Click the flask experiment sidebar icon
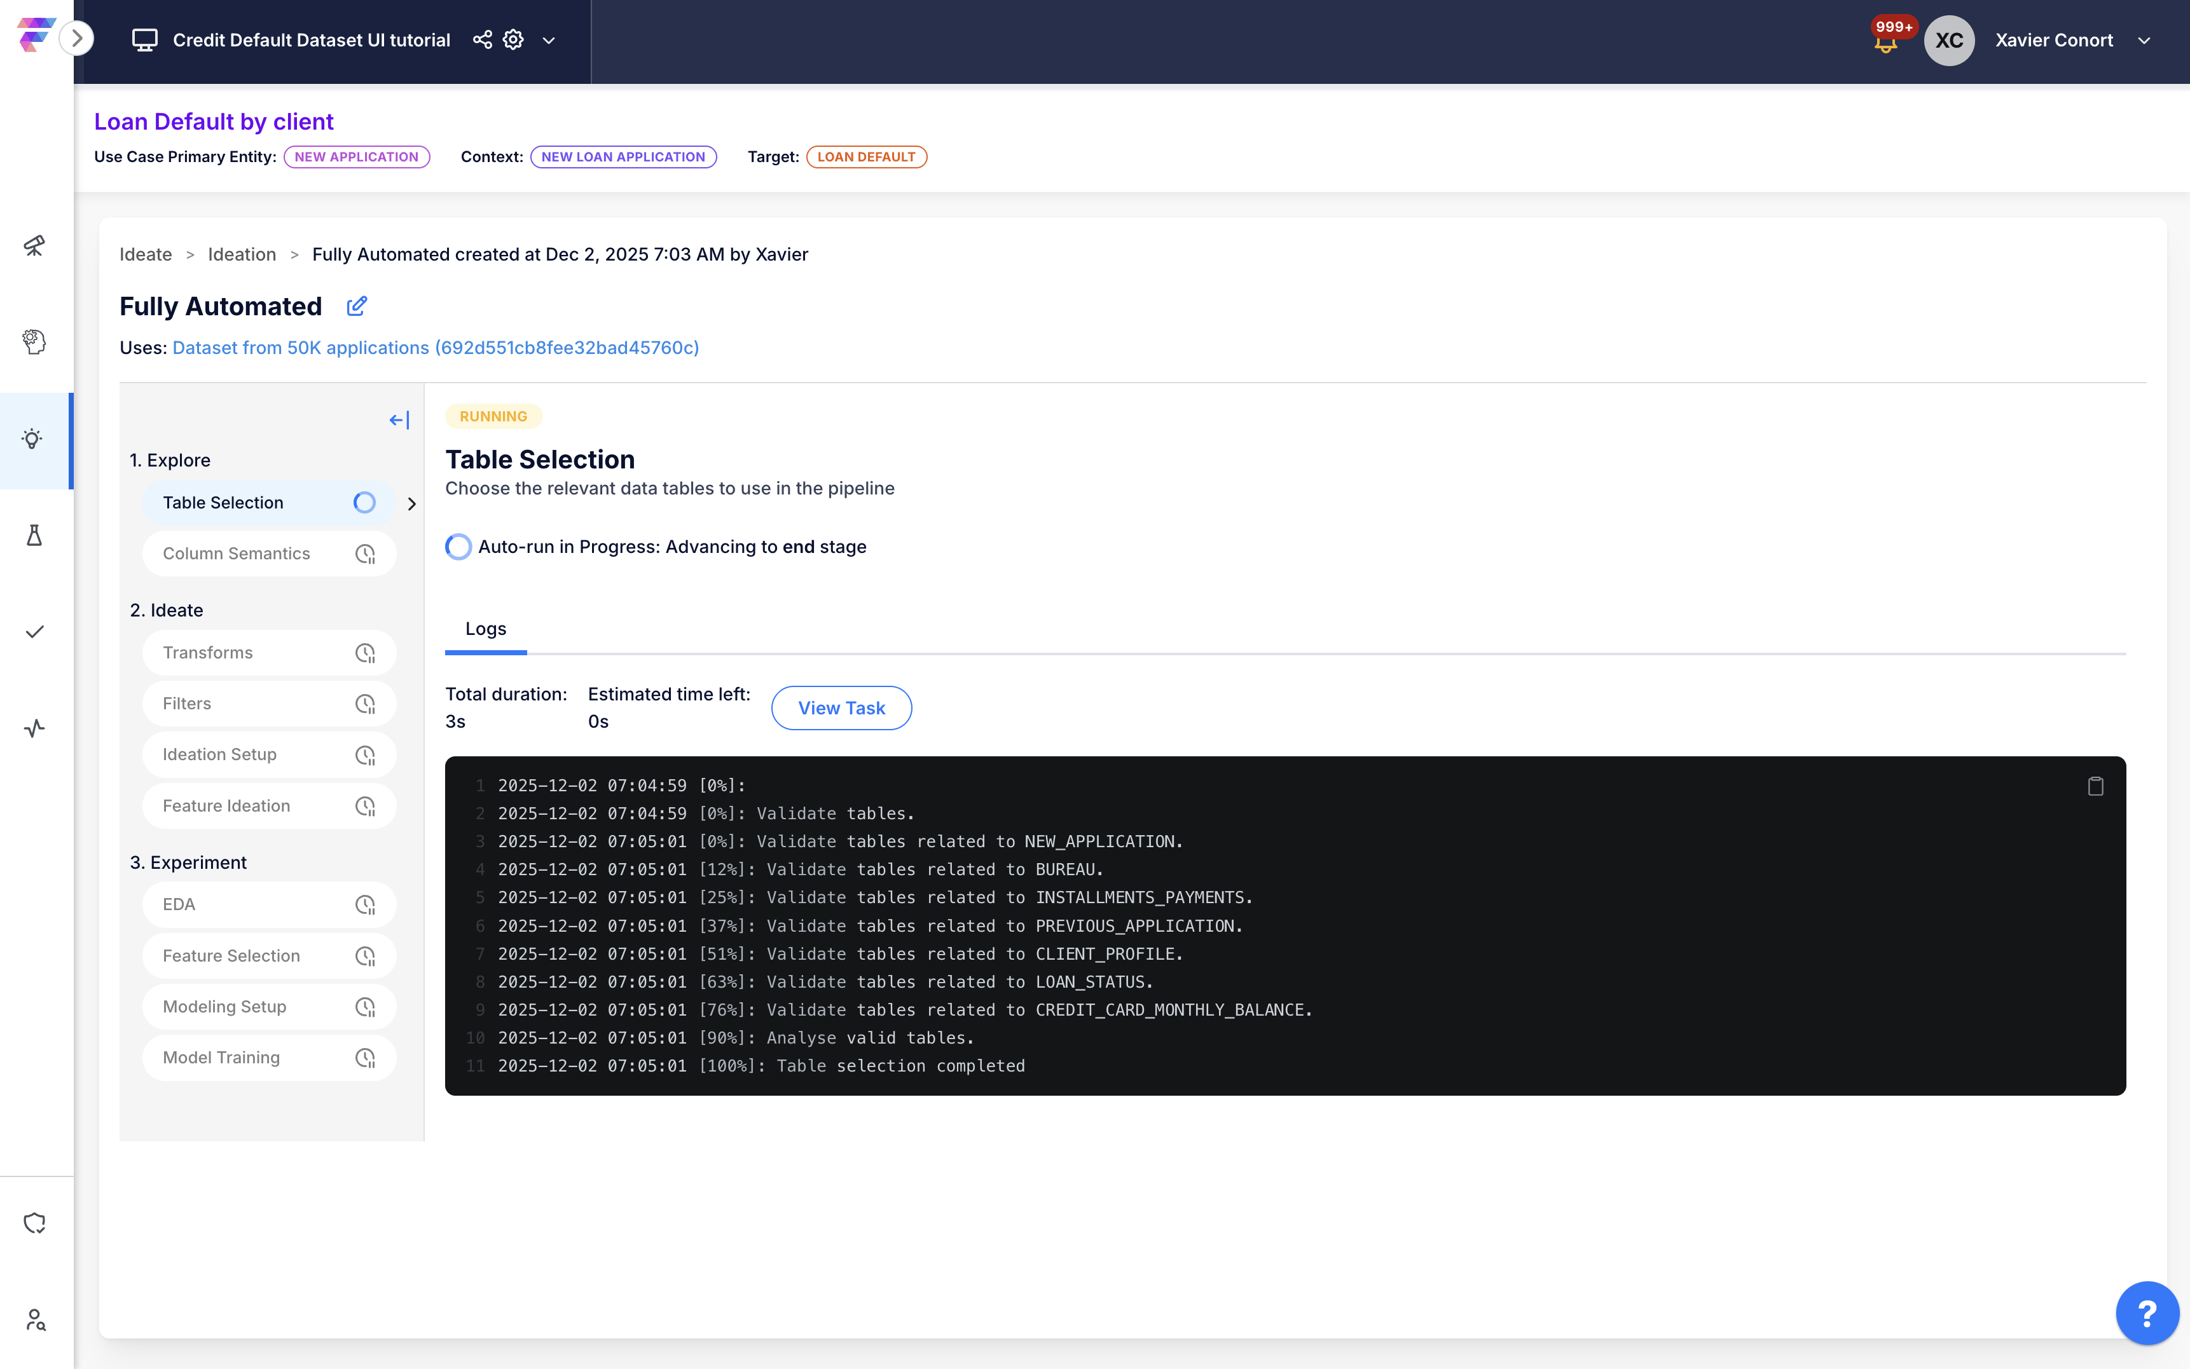Viewport: 2190px width, 1369px height. pos(34,535)
